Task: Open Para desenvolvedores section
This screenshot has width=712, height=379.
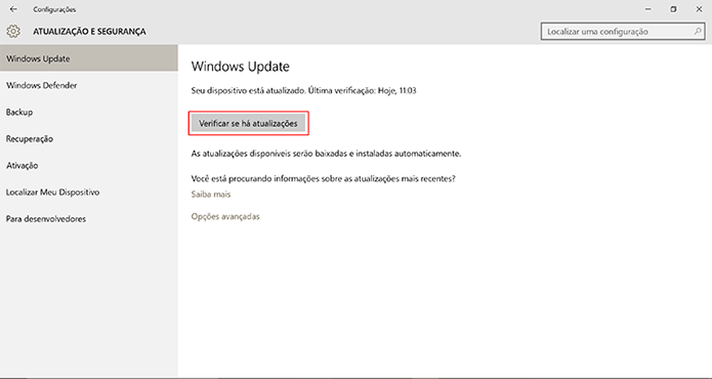Action: click(88, 218)
